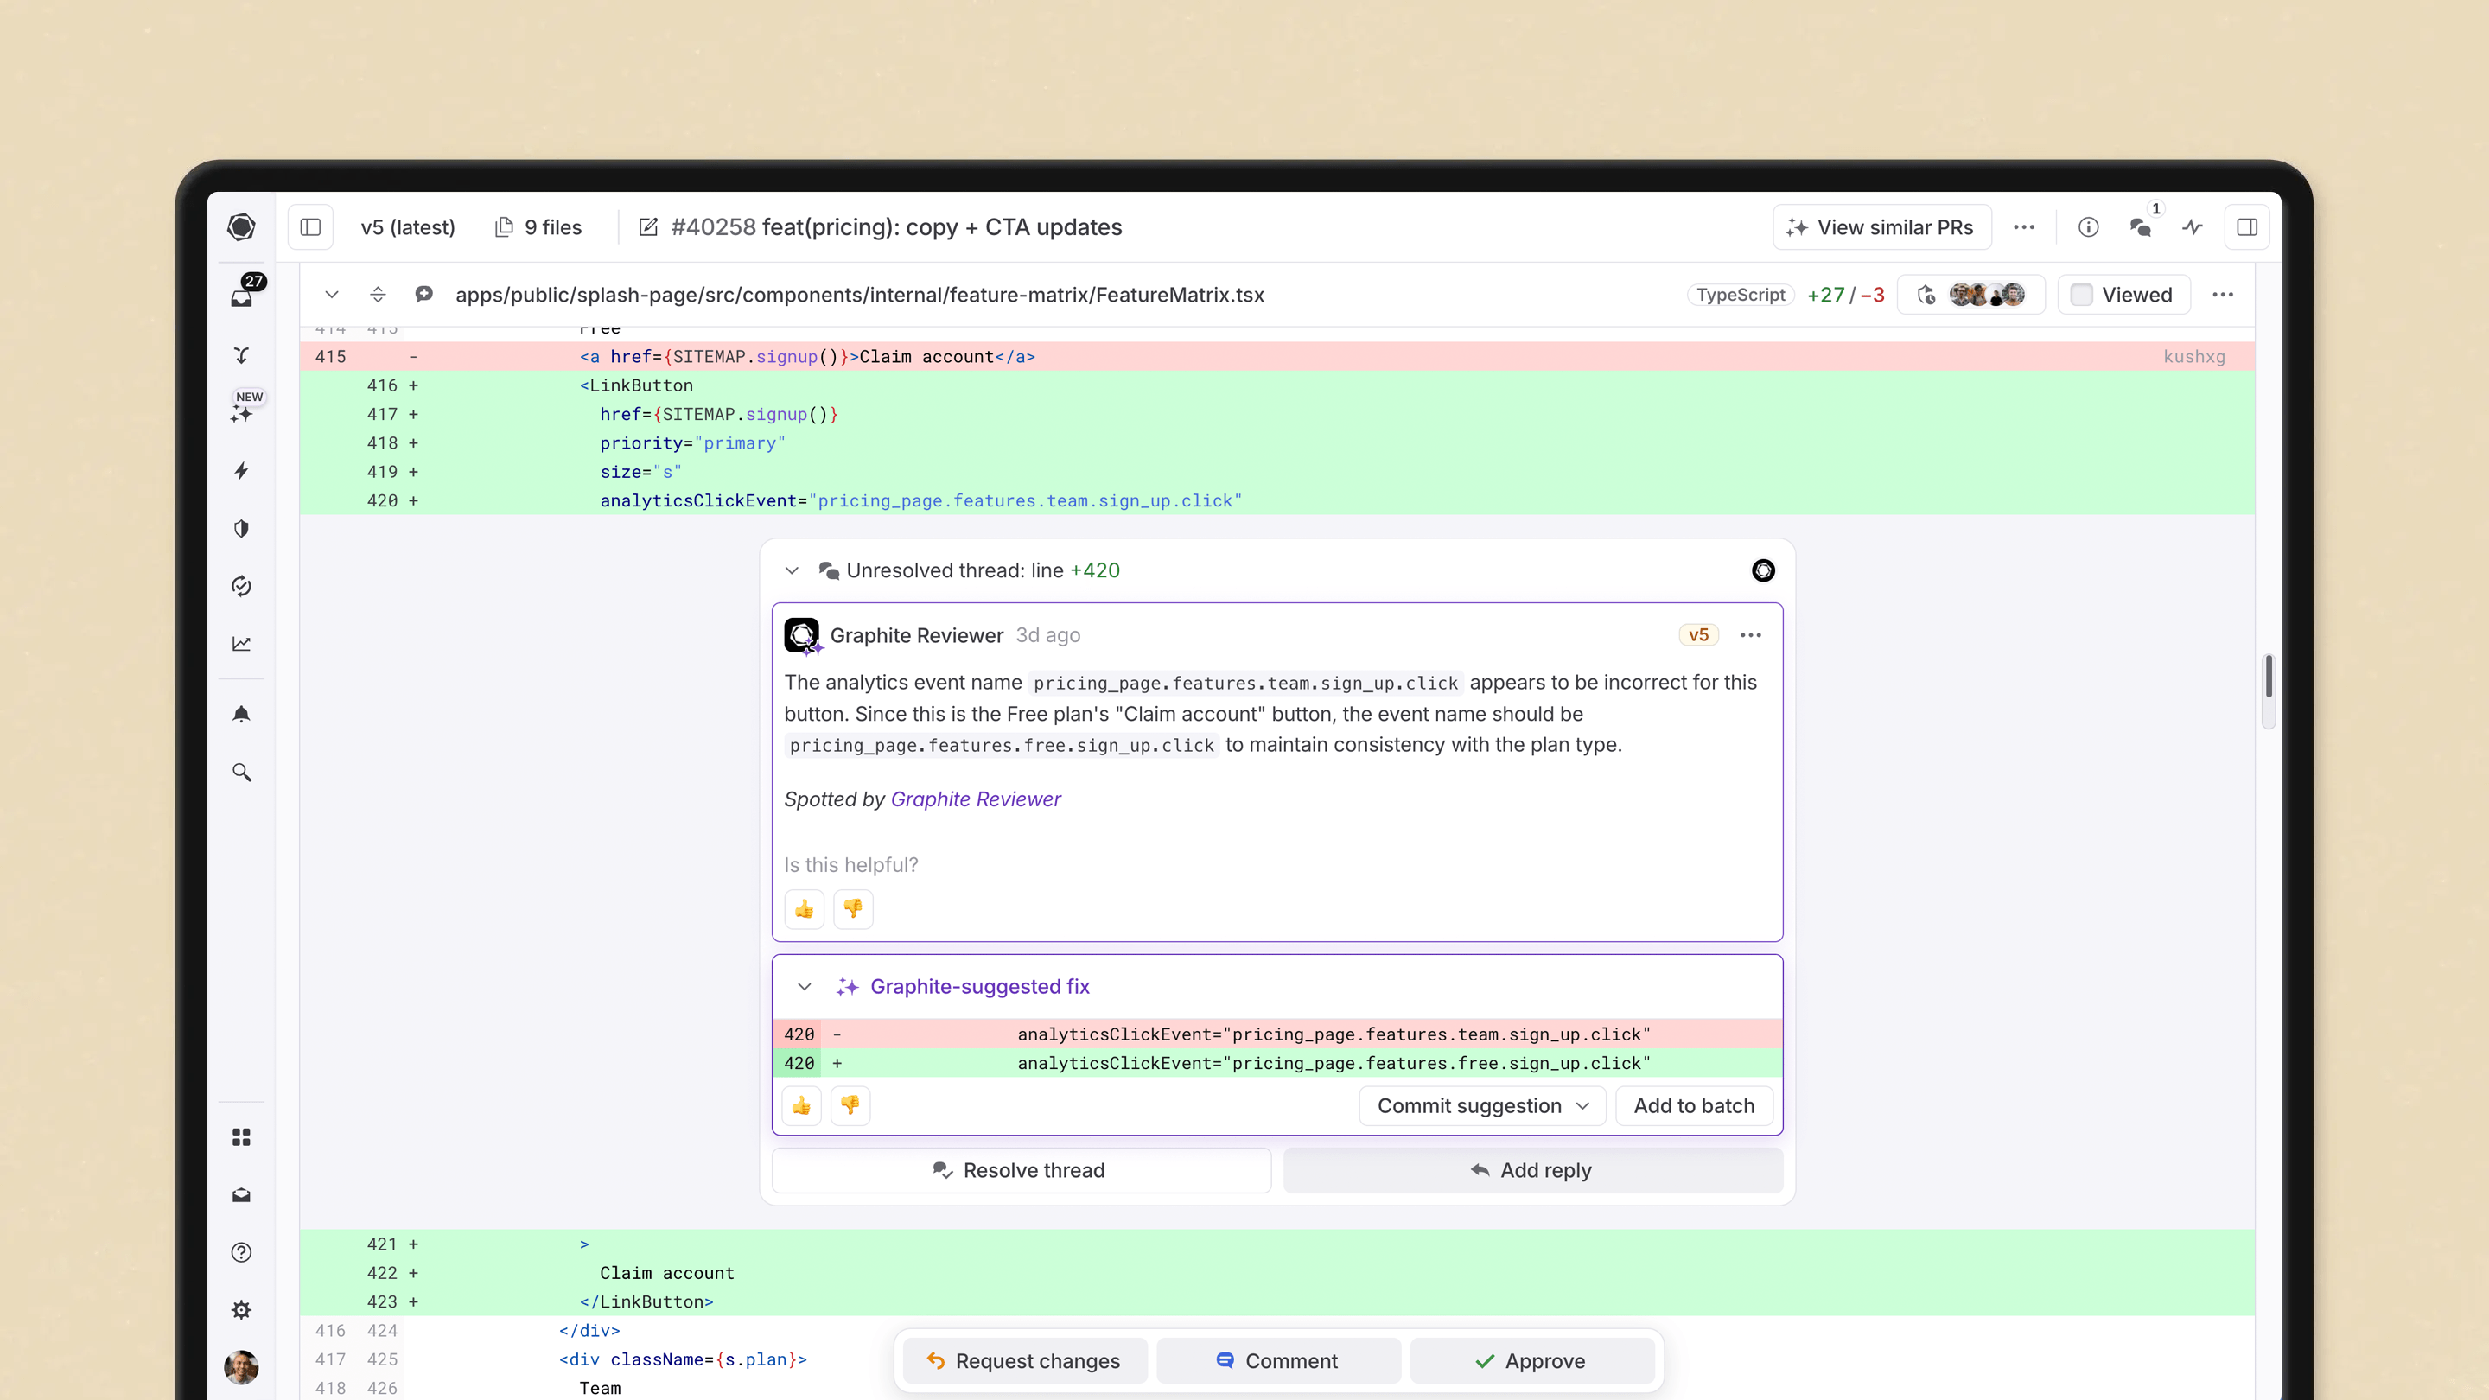Open the comments icon with 1 badge
The width and height of the screenshot is (2489, 1400).
pyautogui.click(x=2140, y=227)
